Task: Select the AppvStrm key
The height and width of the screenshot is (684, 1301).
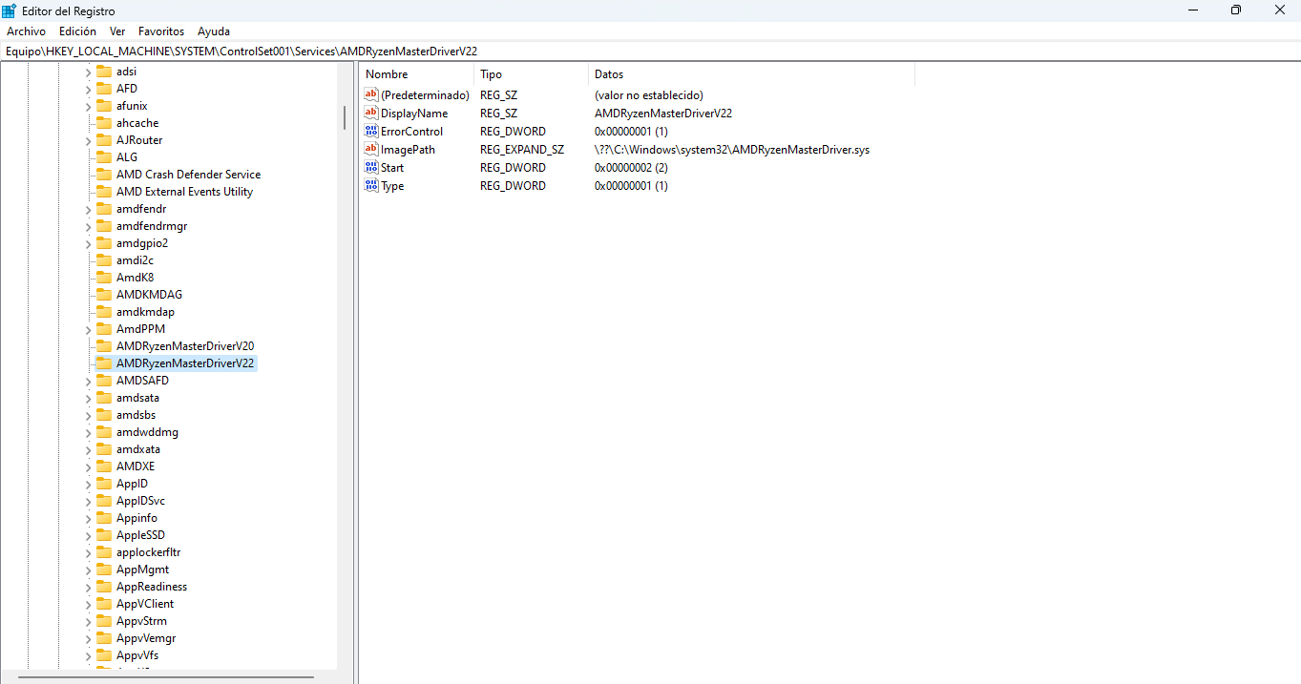Action: pos(141,621)
